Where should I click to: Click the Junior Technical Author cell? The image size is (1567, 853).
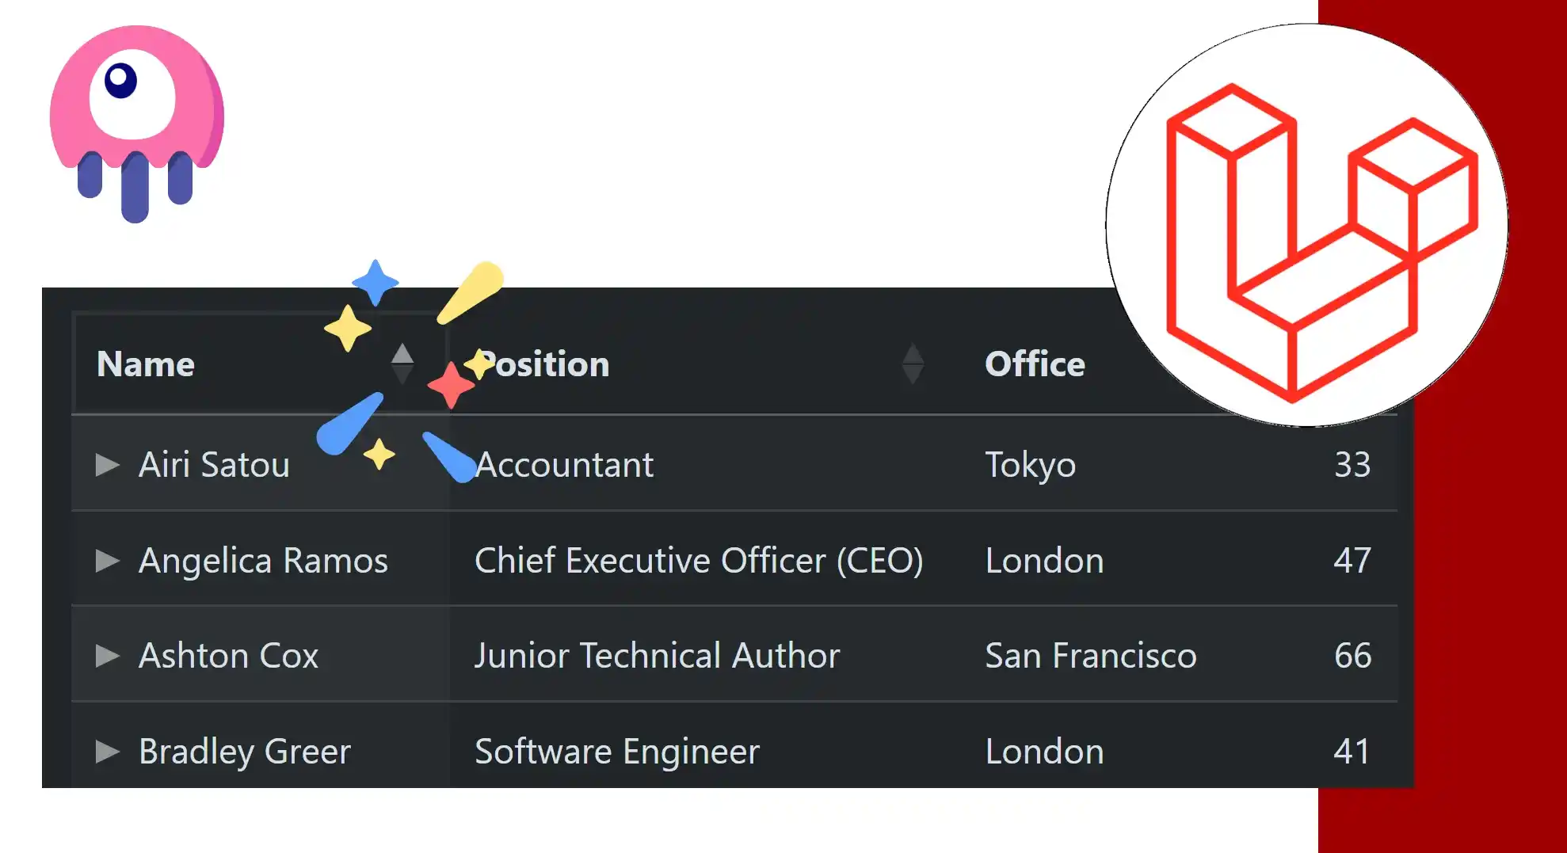pyautogui.click(x=657, y=656)
